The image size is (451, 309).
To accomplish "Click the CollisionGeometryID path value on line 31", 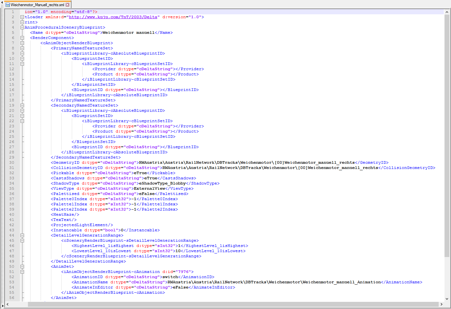I will coord(270,168).
